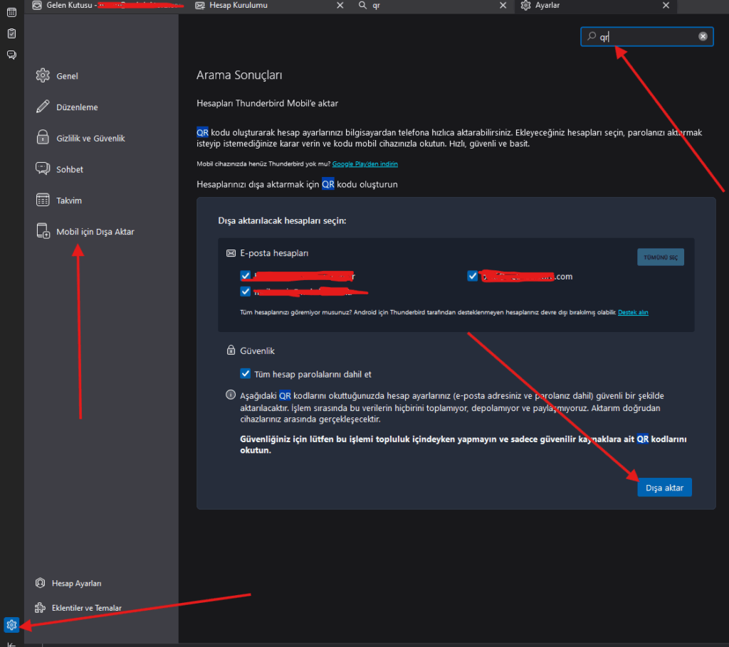Open the Destek alın link

point(633,313)
